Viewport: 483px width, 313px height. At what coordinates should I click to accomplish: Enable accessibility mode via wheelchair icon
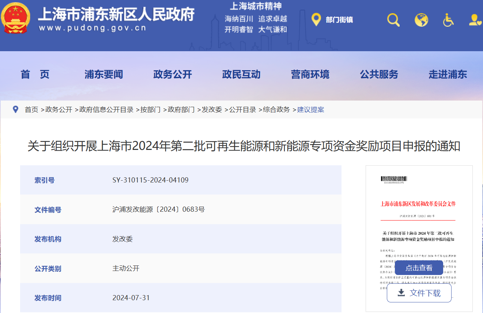449,20
